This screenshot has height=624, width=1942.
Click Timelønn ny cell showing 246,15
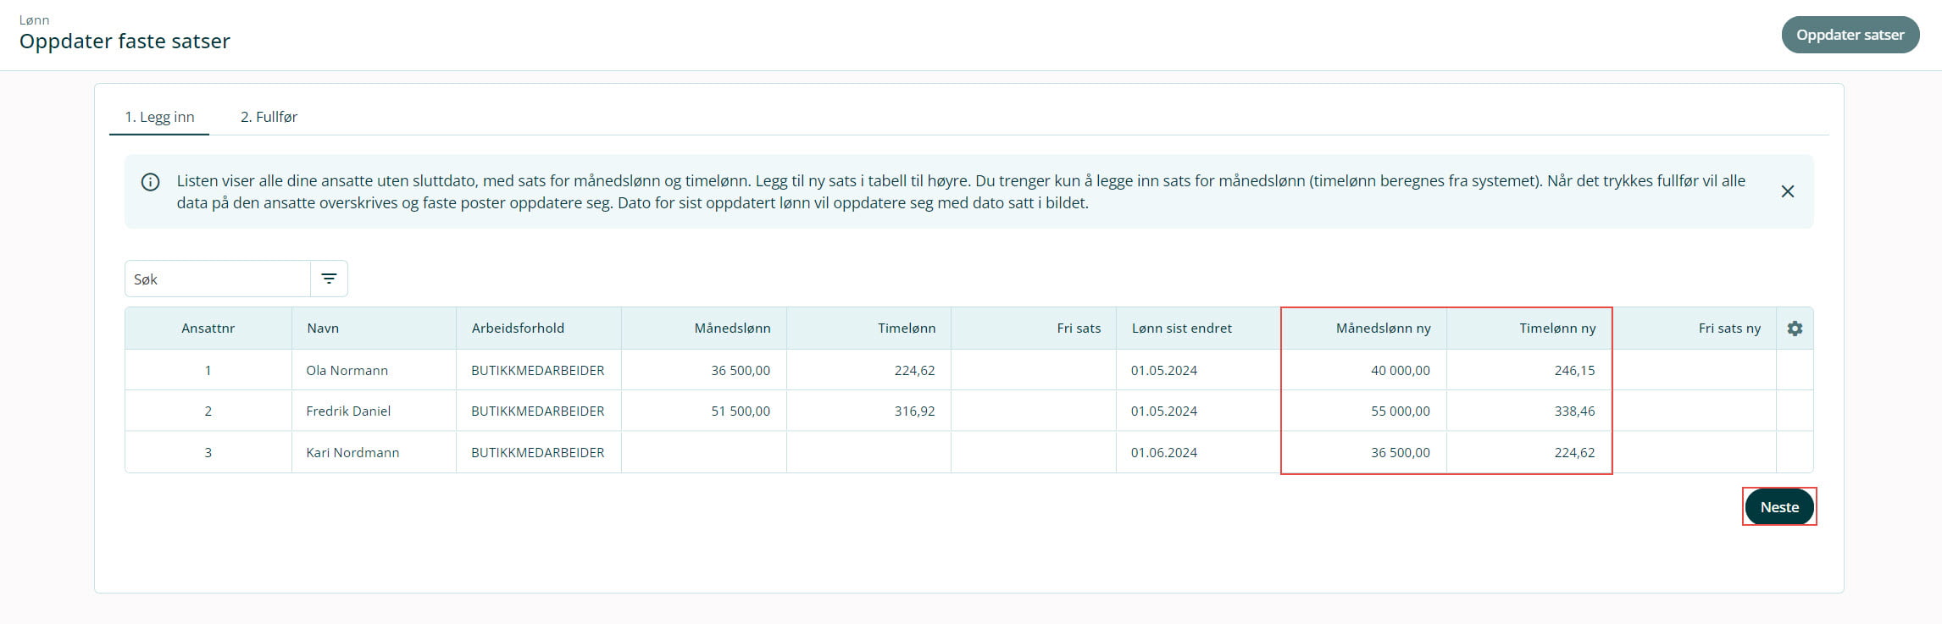1529,370
